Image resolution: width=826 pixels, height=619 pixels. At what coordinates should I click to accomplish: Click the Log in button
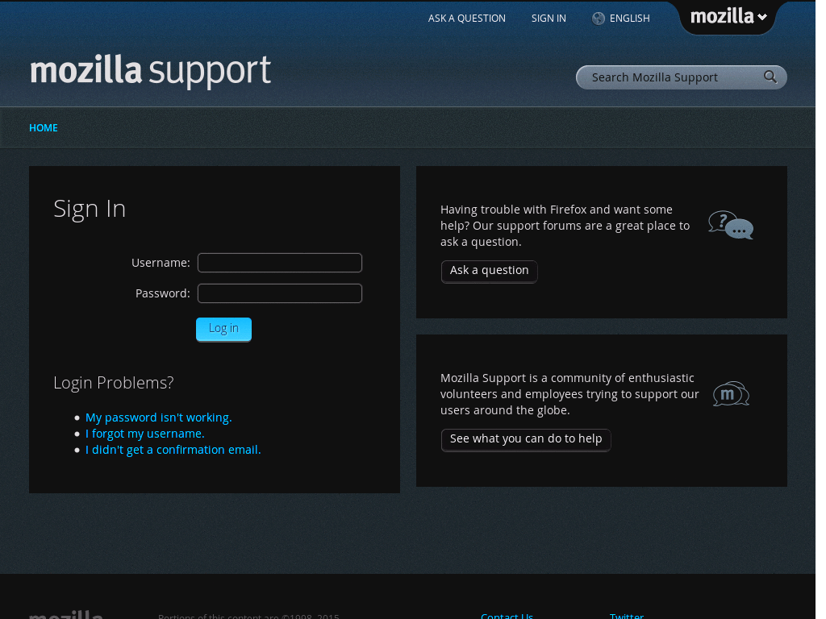pos(223,329)
